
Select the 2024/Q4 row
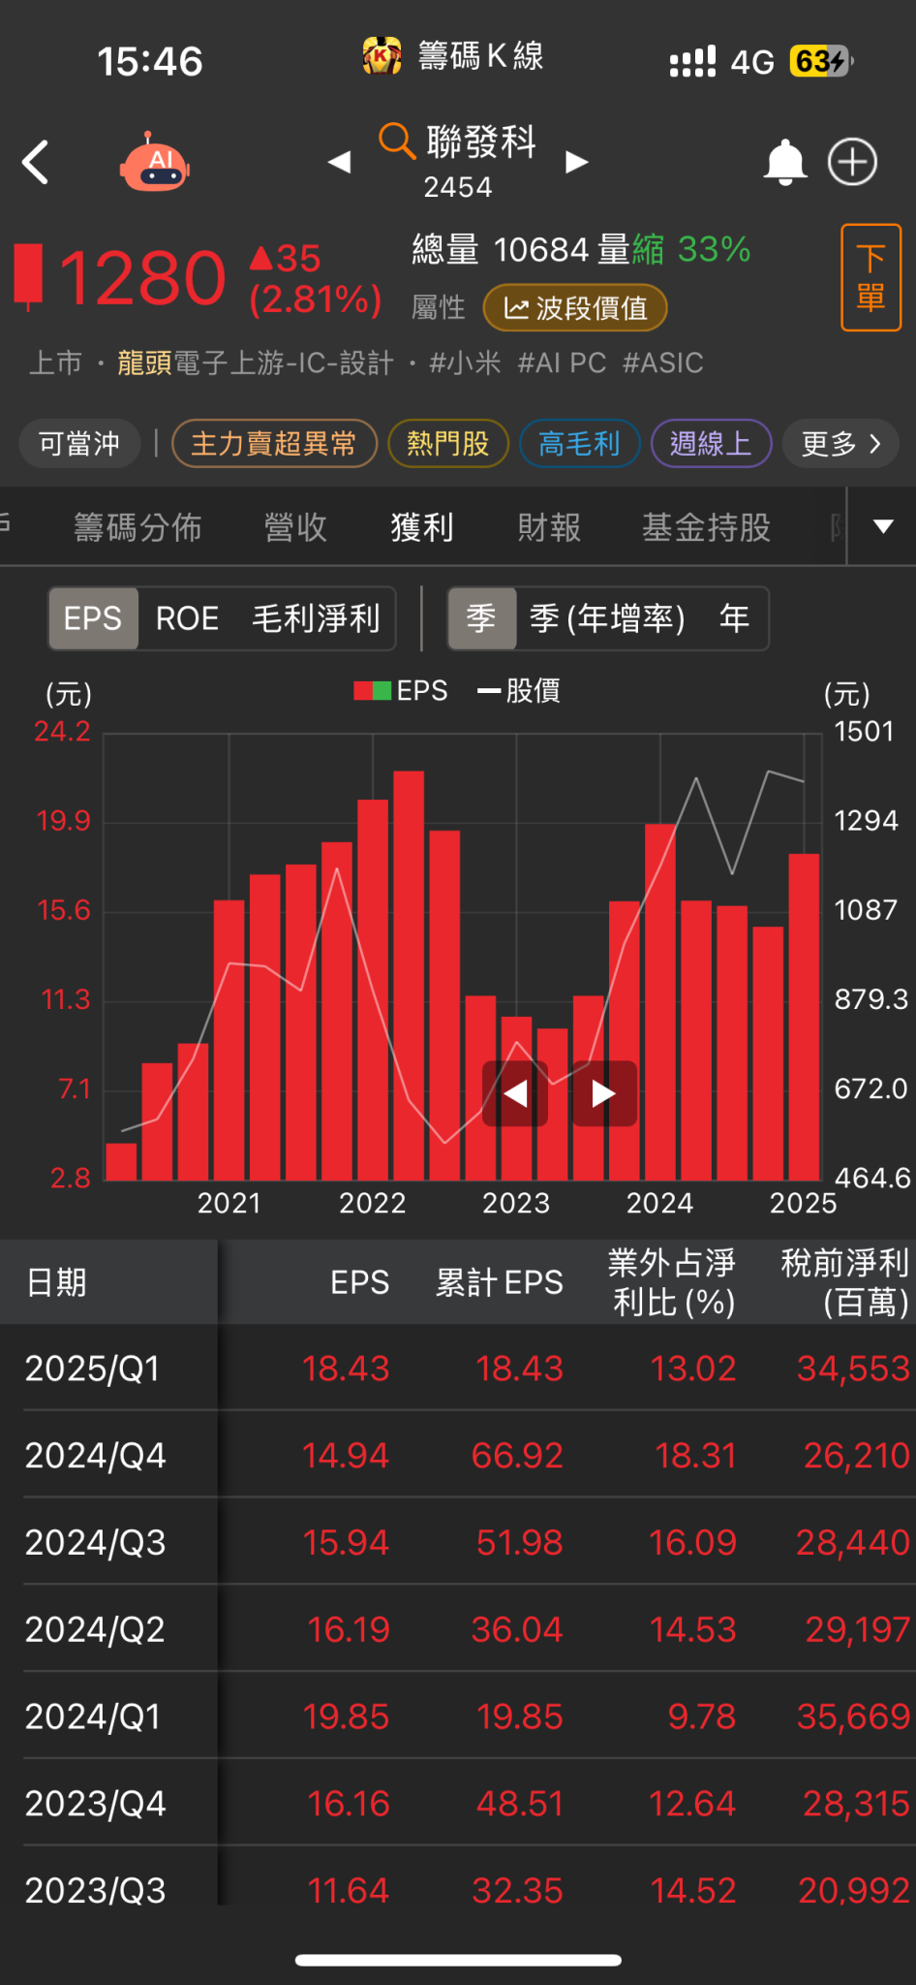(458, 1455)
